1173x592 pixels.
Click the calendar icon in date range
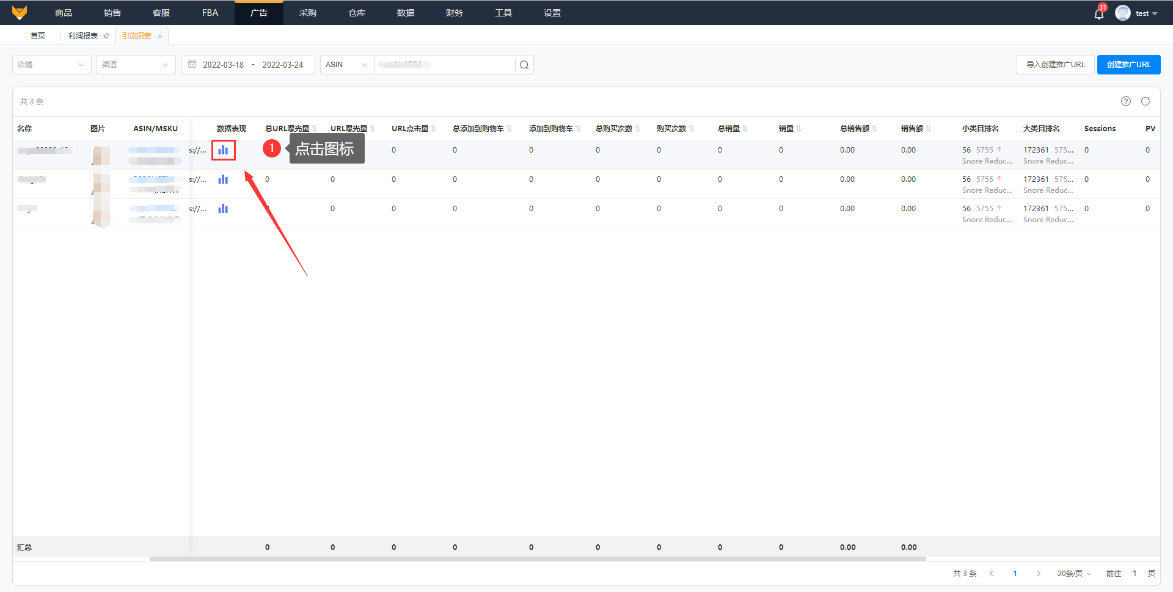[192, 64]
